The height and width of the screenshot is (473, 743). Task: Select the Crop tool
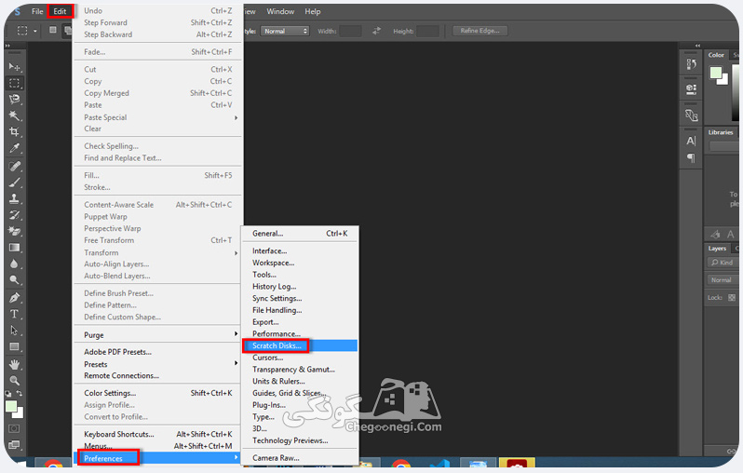[14, 131]
